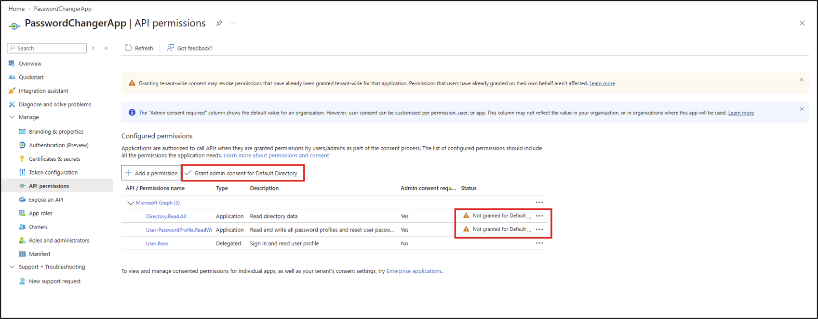Open Quickstart in sidebar
Viewport: 818px width, 319px height.
point(31,77)
